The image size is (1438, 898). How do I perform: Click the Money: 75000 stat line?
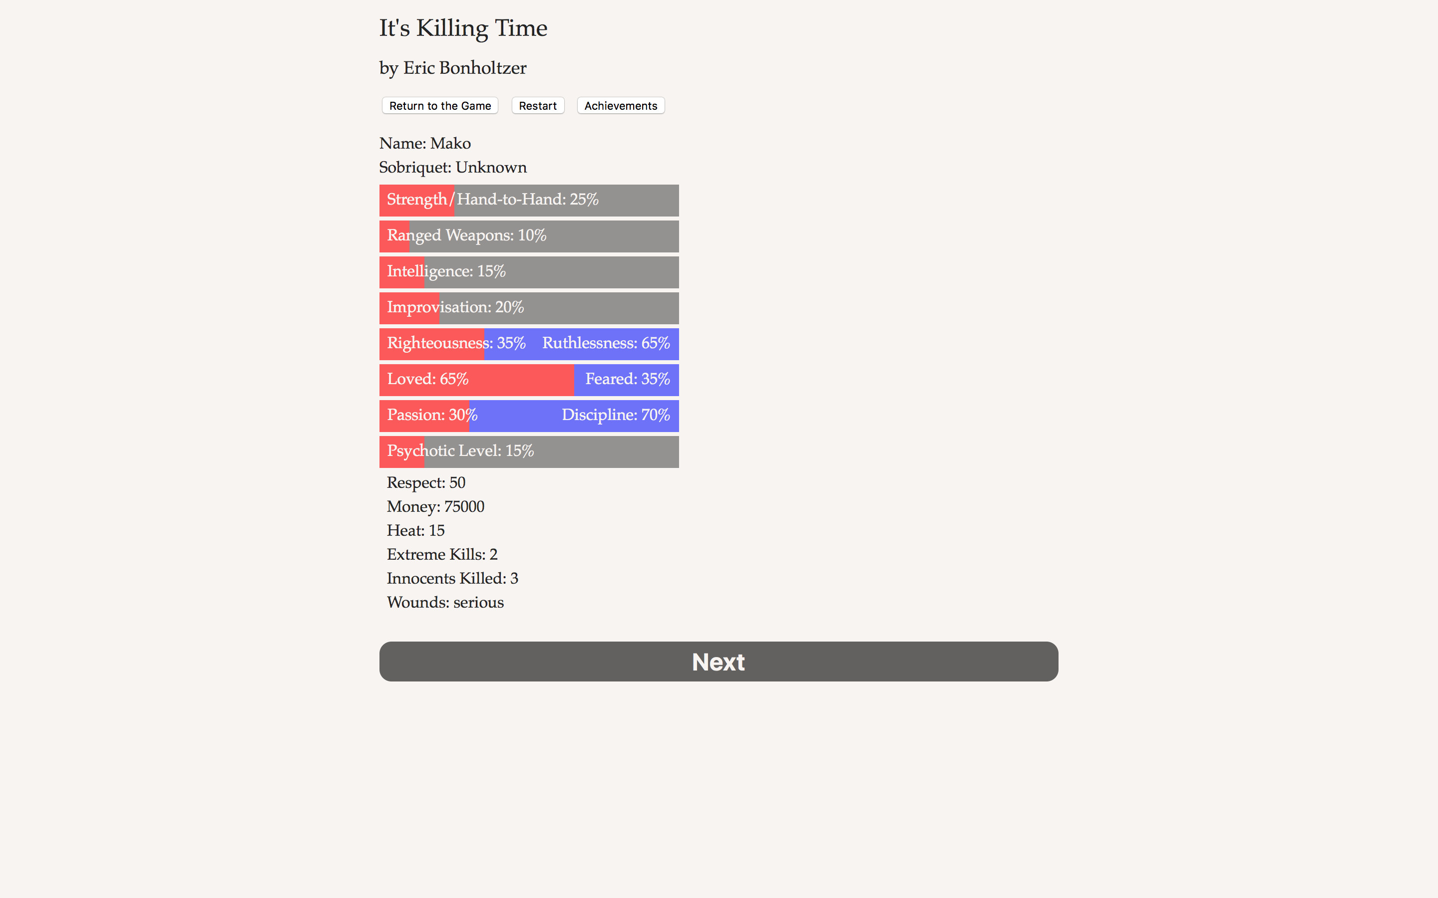[435, 506]
